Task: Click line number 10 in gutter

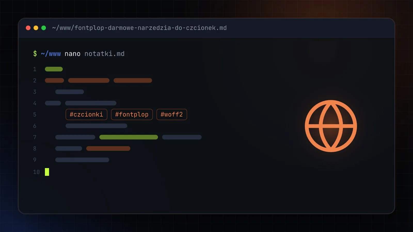Action: 36,172
